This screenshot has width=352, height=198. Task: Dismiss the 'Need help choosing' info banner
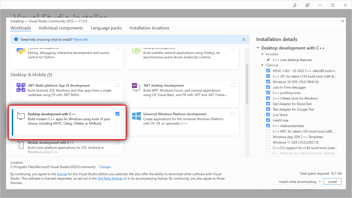coord(243,40)
